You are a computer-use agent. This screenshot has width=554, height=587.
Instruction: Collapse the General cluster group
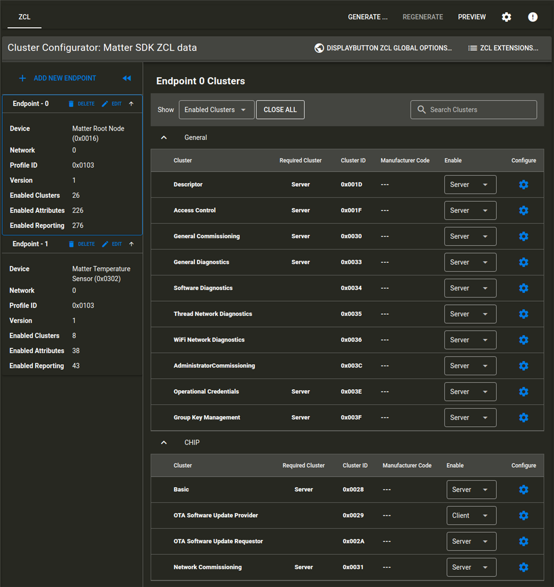[164, 137]
